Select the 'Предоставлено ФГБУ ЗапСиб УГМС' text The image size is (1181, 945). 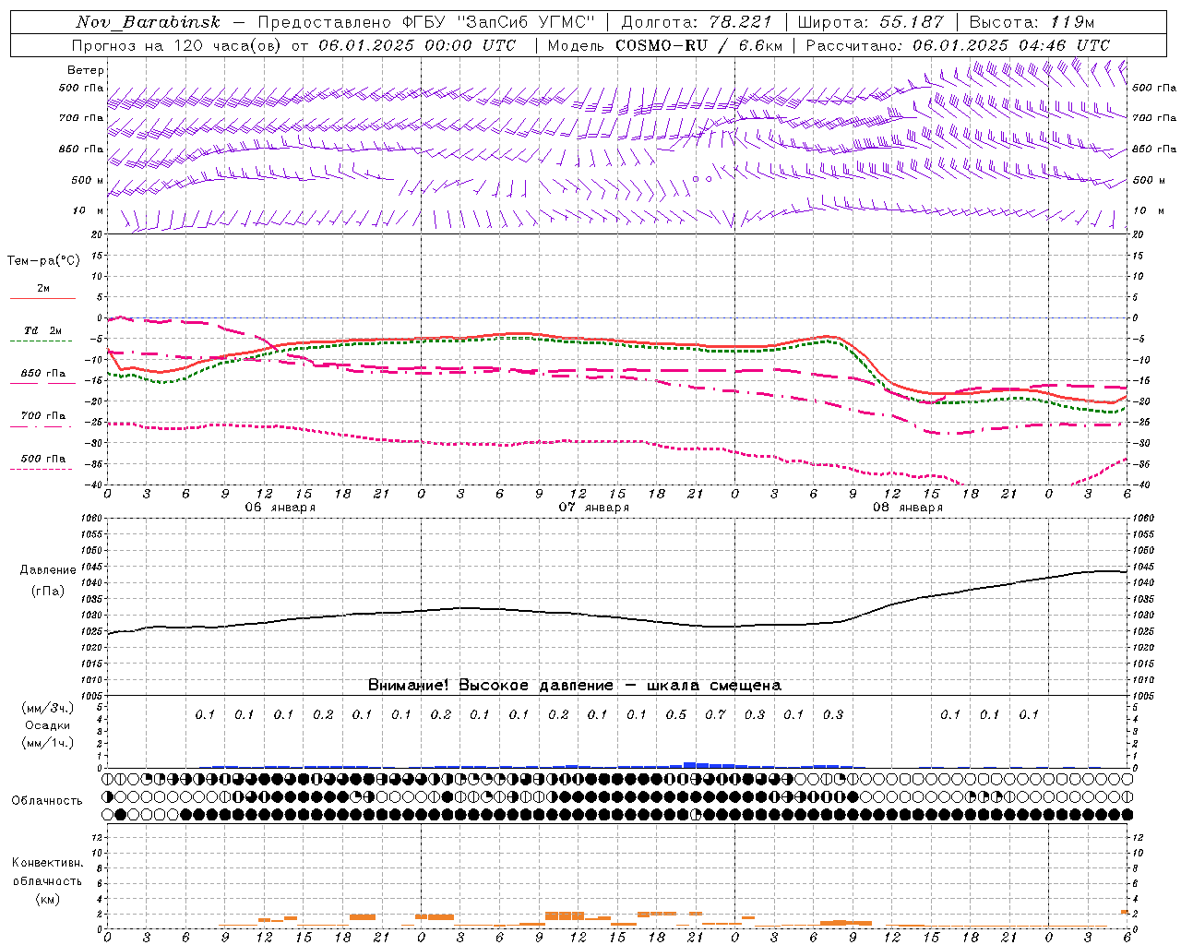click(x=427, y=22)
